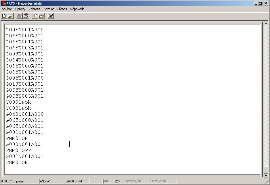Click the Open file folder icon
Image resolution: width=270 pixels, height=185 pixels.
(10, 16)
